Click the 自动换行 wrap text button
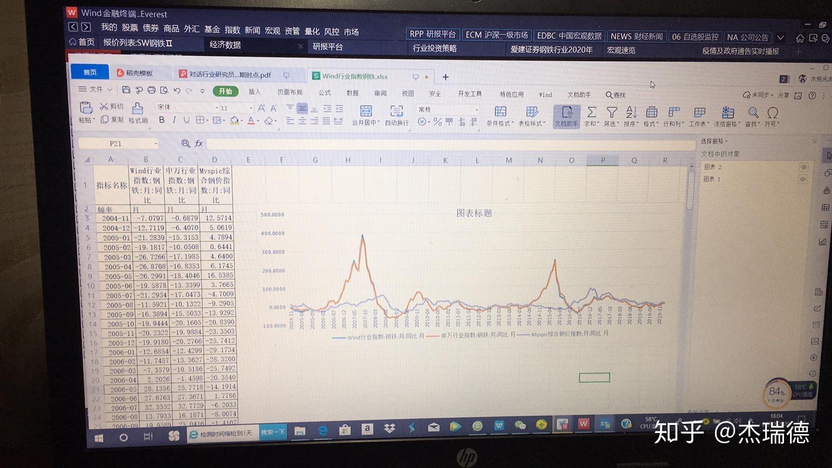Screen dimensions: 832x468 397,115
